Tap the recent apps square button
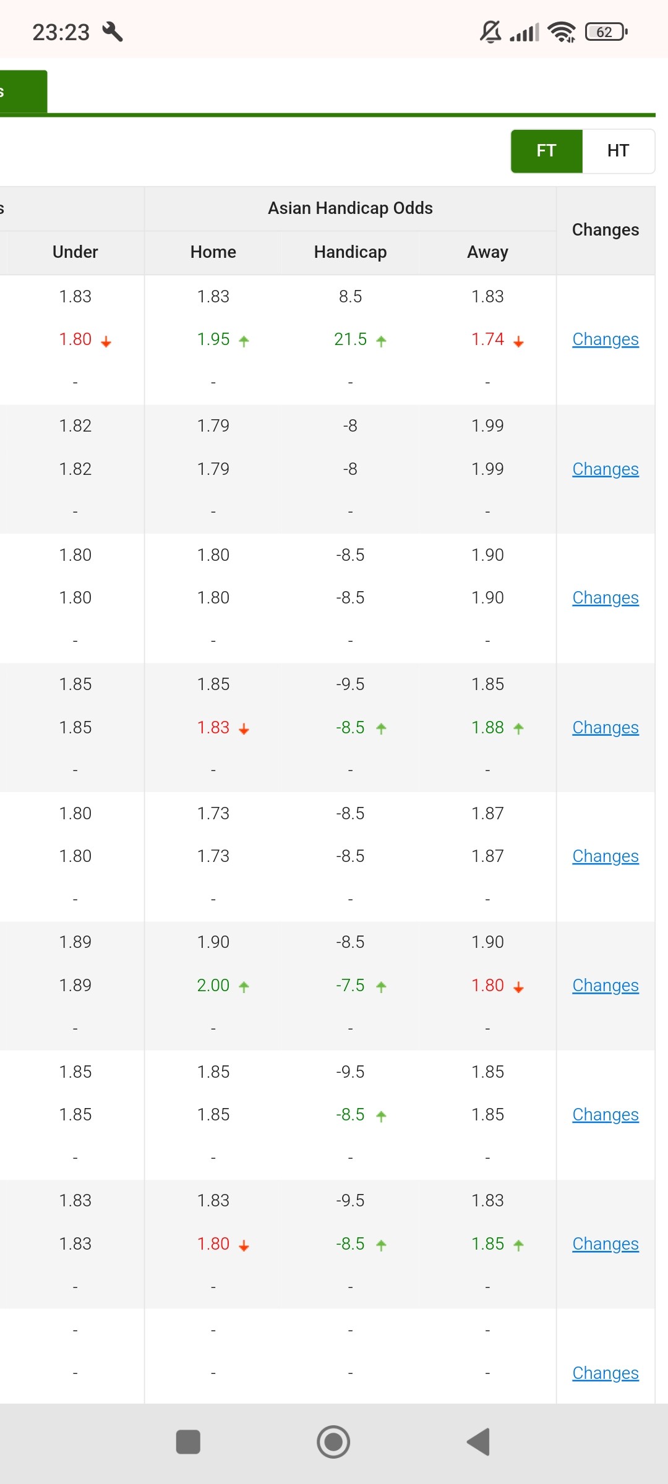Viewport: 668px width, 1484px height. [x=188, y=1442]
